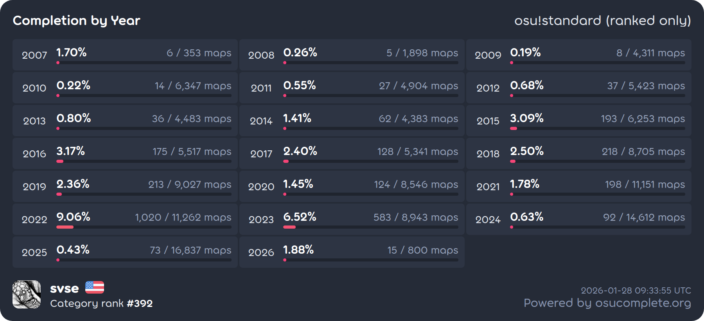
Task: Click the timestamp 2026-01-28 09:33:55 UTC
Action: coord(636,290)
